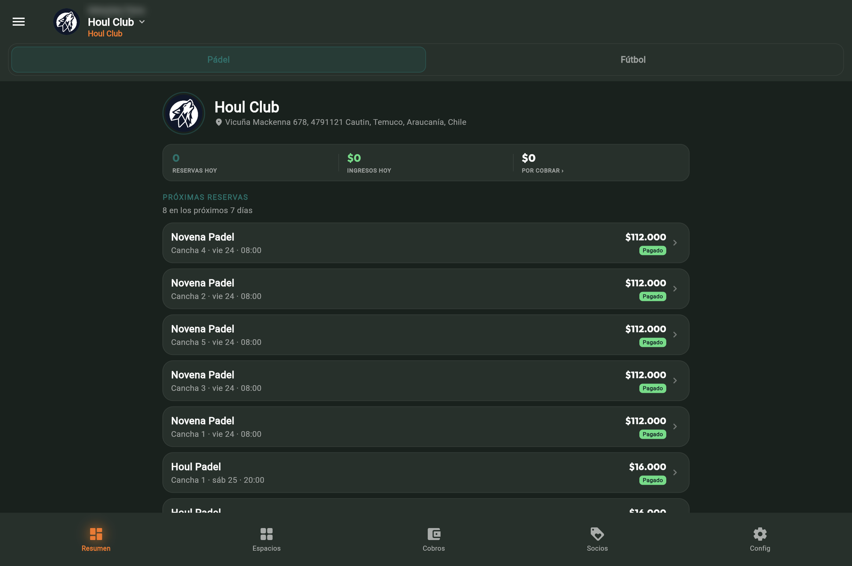Click the large club profile wolf avatar
Image resolution: width=852 pixels, height=566 pixels.
(x=184, y=113)
